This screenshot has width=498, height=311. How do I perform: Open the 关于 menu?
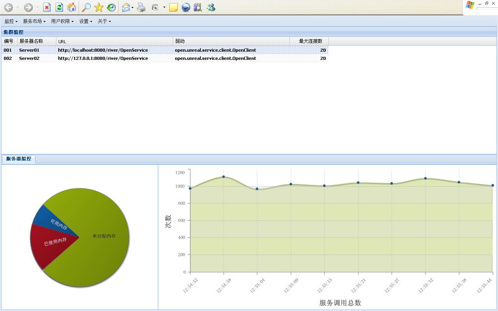tap(104, 21)
